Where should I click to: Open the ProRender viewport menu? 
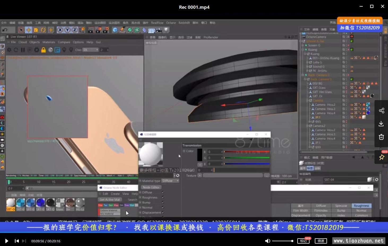(x=211, y=37)
